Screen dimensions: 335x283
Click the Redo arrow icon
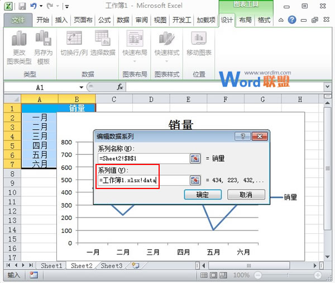(50, 6)
